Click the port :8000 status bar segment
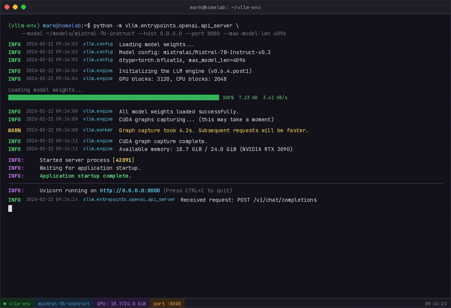The height and width of the screenshot is (308, 451). point(167,303)
